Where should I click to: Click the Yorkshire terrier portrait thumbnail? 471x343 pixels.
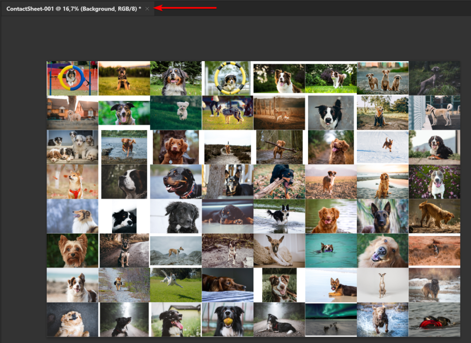(72, 251)
